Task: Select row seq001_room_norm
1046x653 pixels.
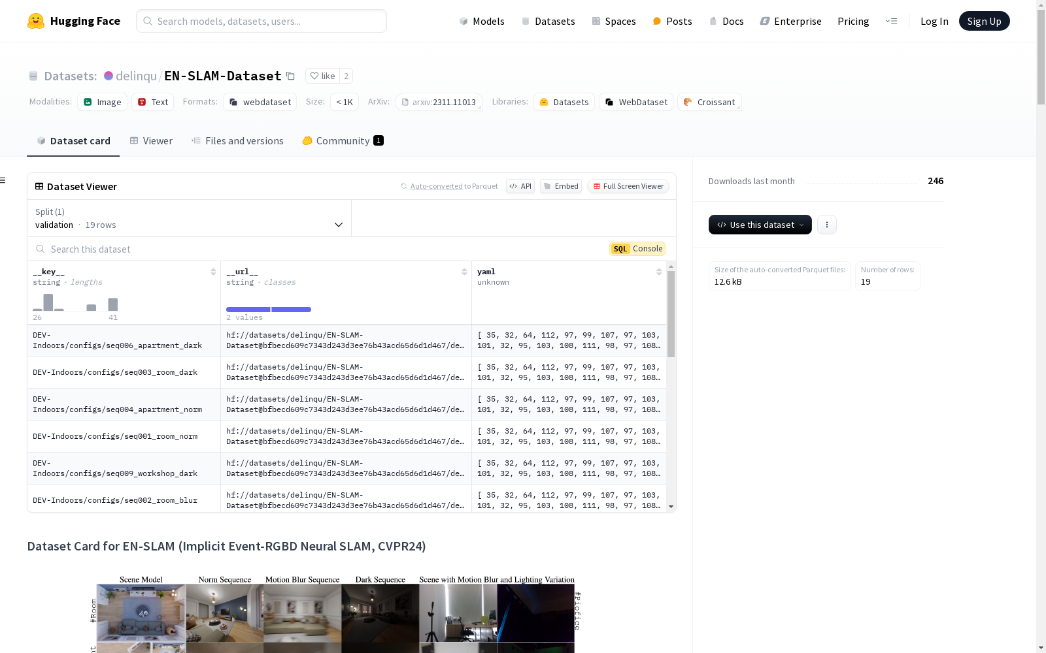Action: (x=347, y=436)
